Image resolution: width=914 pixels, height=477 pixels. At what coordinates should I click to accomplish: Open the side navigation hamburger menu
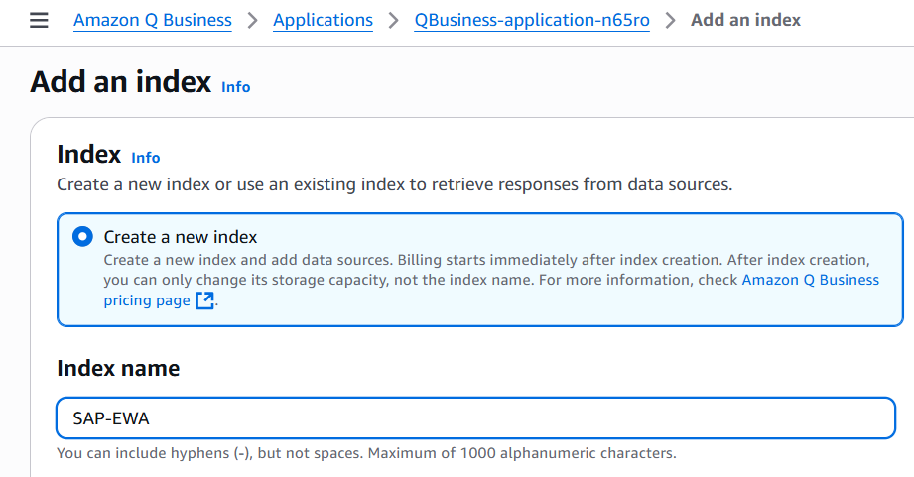pos(39,20)
